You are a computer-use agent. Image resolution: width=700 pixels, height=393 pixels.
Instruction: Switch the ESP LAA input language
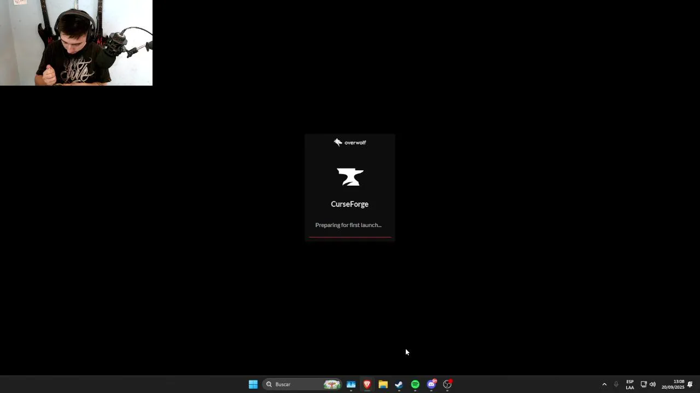[630, 384]
